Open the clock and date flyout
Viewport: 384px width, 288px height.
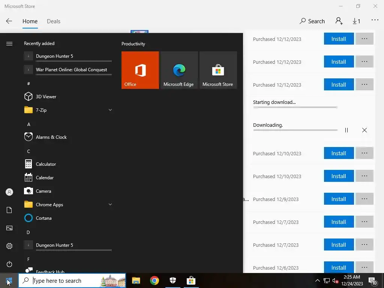point(352,280)
